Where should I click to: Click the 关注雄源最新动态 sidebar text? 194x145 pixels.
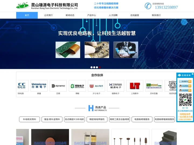click(185, 111)
